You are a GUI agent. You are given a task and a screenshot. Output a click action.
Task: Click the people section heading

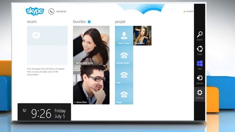pos(120,22)
